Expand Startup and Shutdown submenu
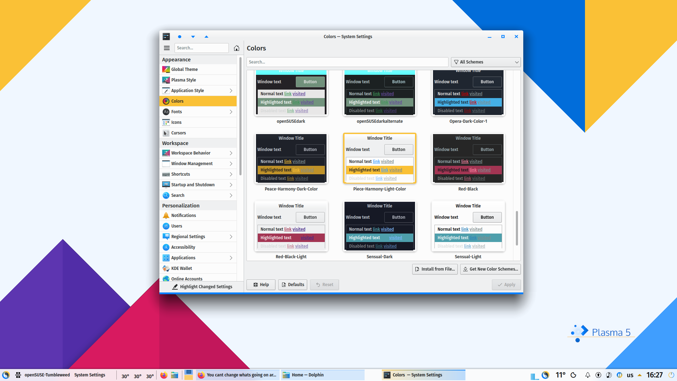The width and height of the screenshot is (677, 381). (x=231, y=185)
